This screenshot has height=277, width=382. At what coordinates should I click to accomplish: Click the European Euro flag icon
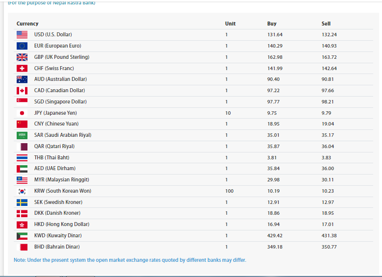coord(22,46)
